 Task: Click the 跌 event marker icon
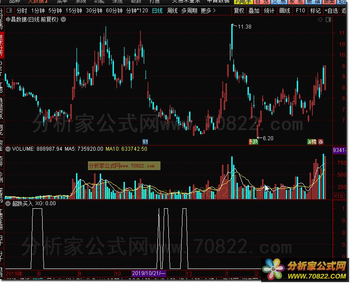point(252,141)
